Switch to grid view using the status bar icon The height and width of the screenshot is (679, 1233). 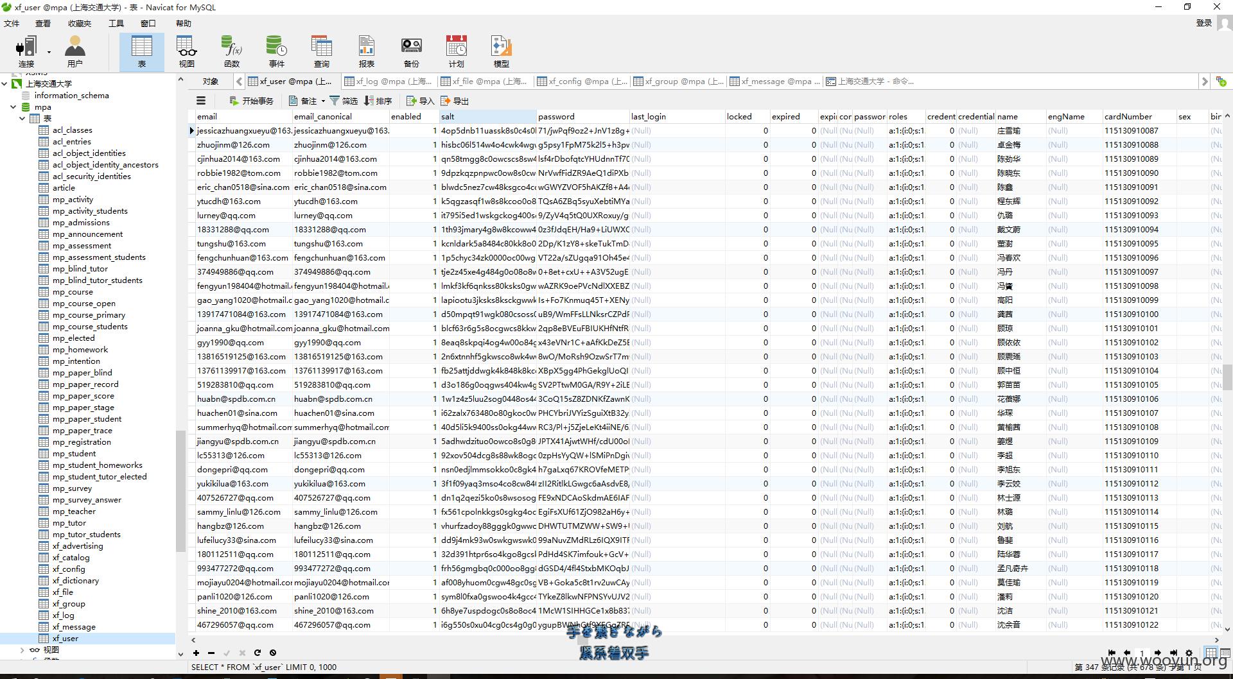1211,653
